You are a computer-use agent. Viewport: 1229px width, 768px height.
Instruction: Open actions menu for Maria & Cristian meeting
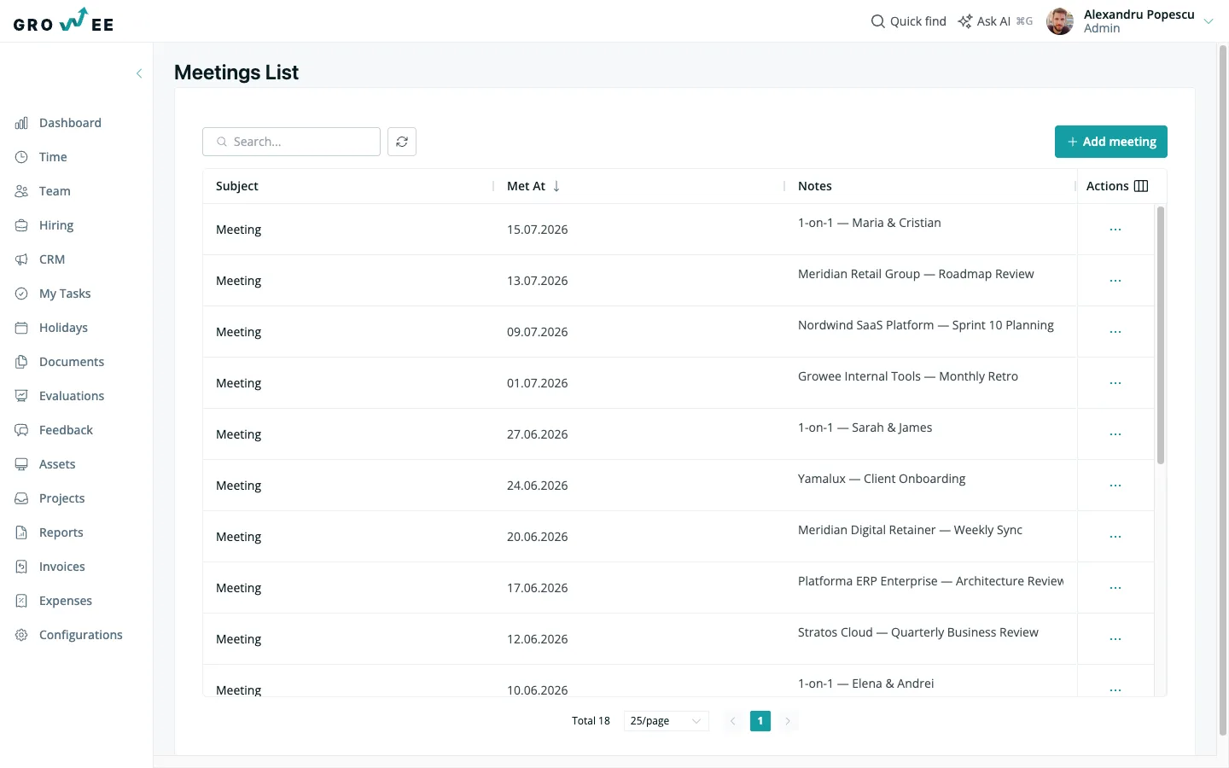coord(1115,230)
